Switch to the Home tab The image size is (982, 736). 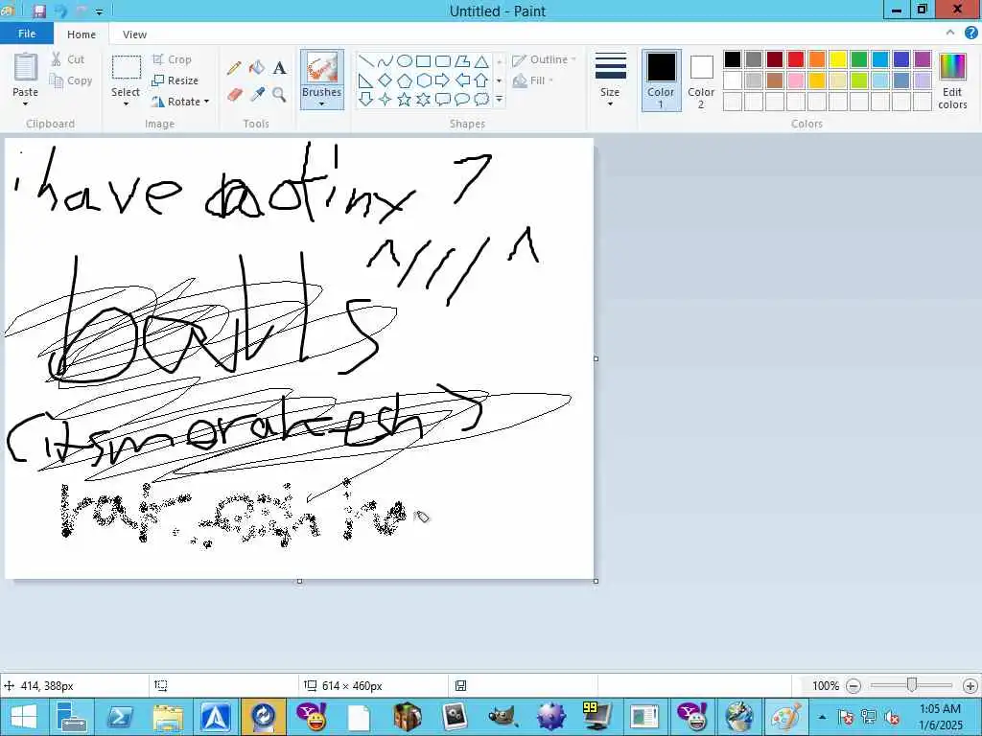[x=82, y=34]
